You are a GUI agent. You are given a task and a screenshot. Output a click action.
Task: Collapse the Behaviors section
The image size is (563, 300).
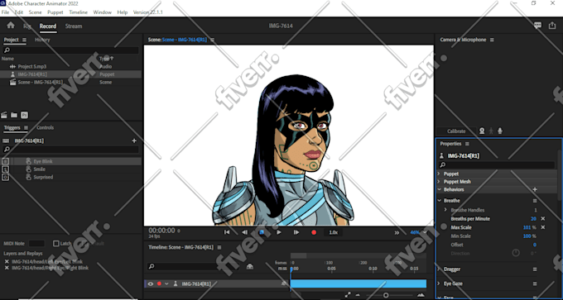(439, 189)
